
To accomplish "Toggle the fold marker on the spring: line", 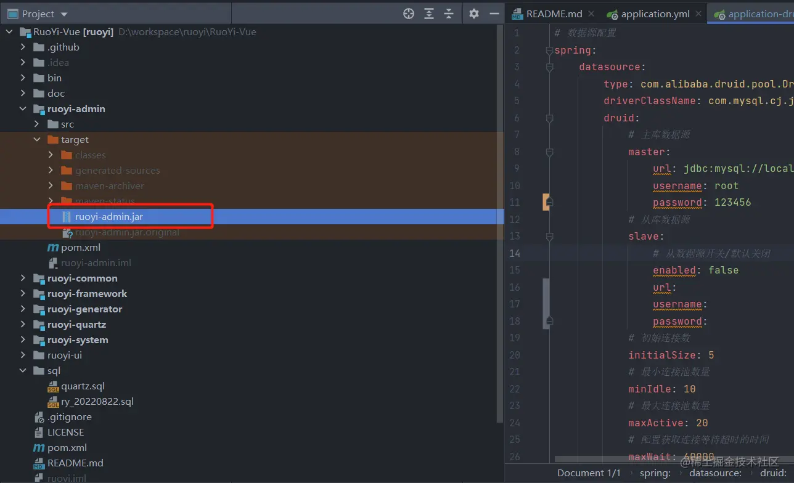I will tap(549, 51).
